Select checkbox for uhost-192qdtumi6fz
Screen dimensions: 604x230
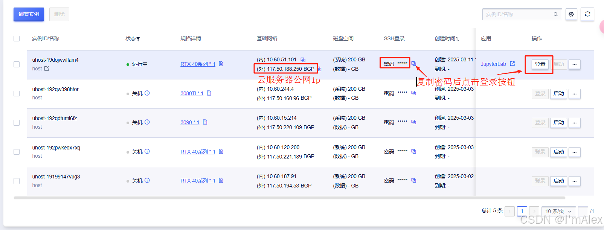point(17,123)
